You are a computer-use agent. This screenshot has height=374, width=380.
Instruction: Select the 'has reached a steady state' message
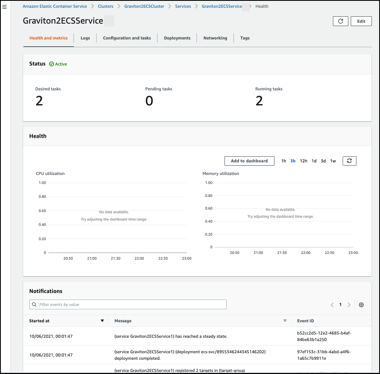171,337
